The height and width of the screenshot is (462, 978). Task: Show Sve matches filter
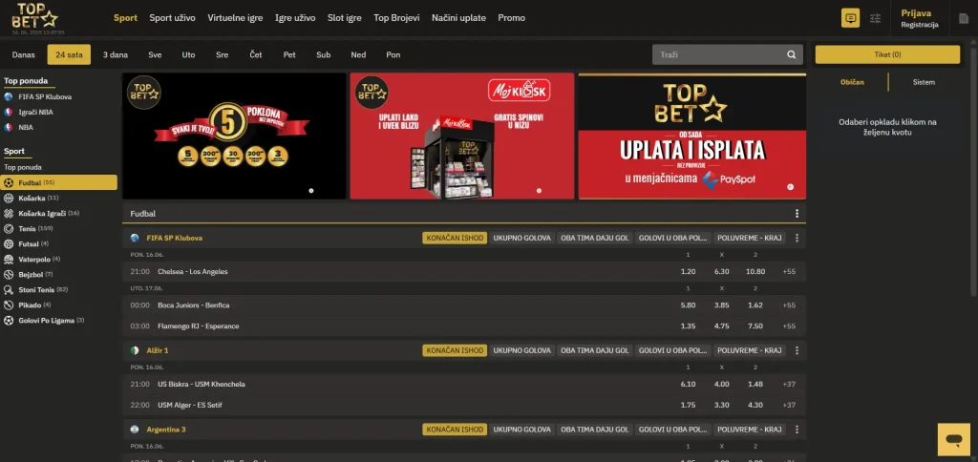(156, 54)
